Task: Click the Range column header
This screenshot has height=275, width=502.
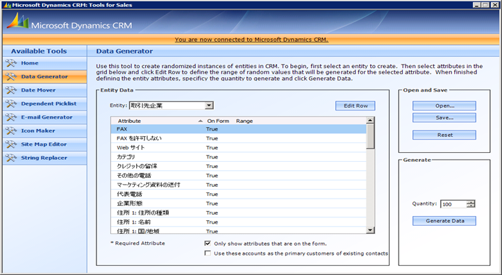Action: [x=244, y=121]
